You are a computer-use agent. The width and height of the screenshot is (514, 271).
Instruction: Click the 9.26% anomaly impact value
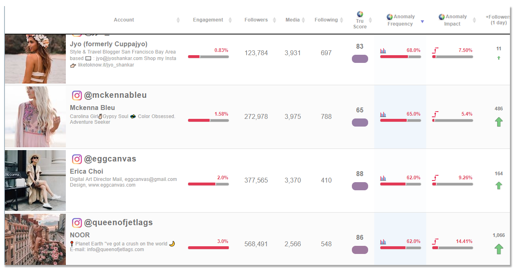(x=465, y=178)
